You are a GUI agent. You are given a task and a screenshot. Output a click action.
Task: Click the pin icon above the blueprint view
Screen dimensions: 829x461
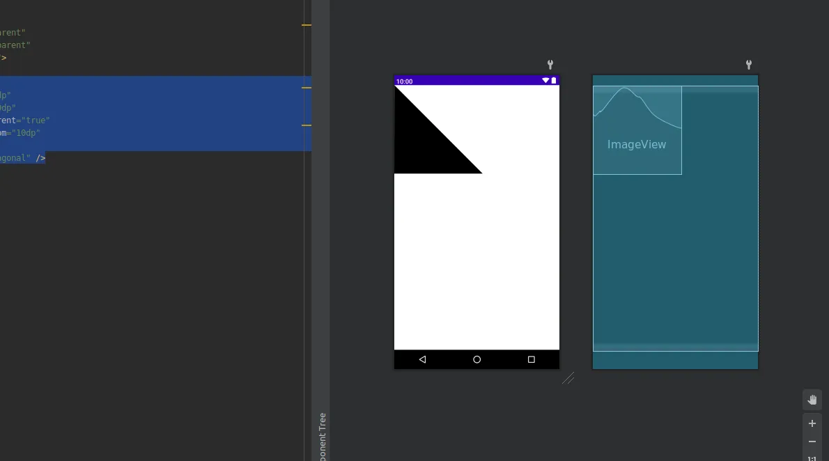point(749,65)
